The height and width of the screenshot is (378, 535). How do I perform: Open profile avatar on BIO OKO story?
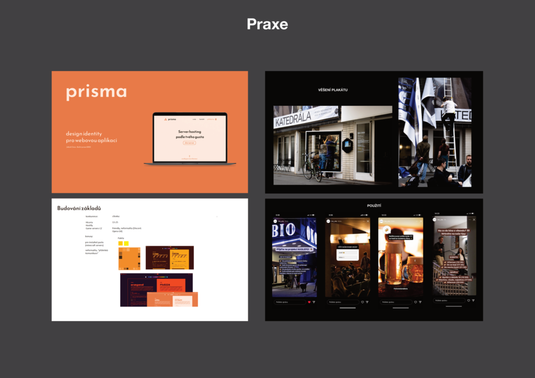click(275, 221)
